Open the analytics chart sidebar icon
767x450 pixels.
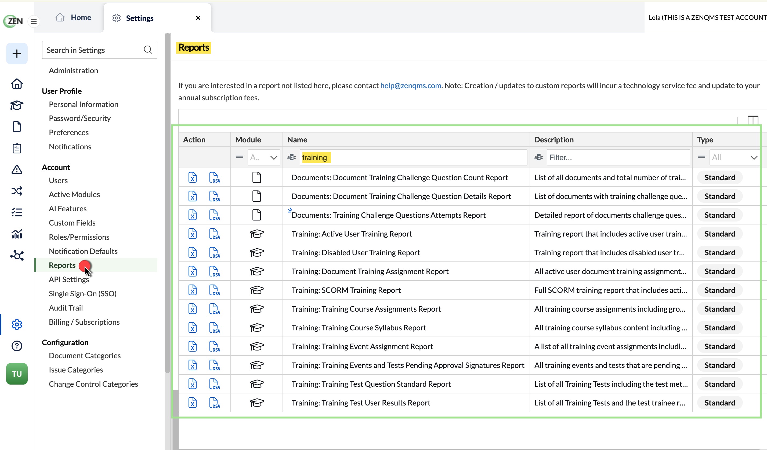coord(17,234)
